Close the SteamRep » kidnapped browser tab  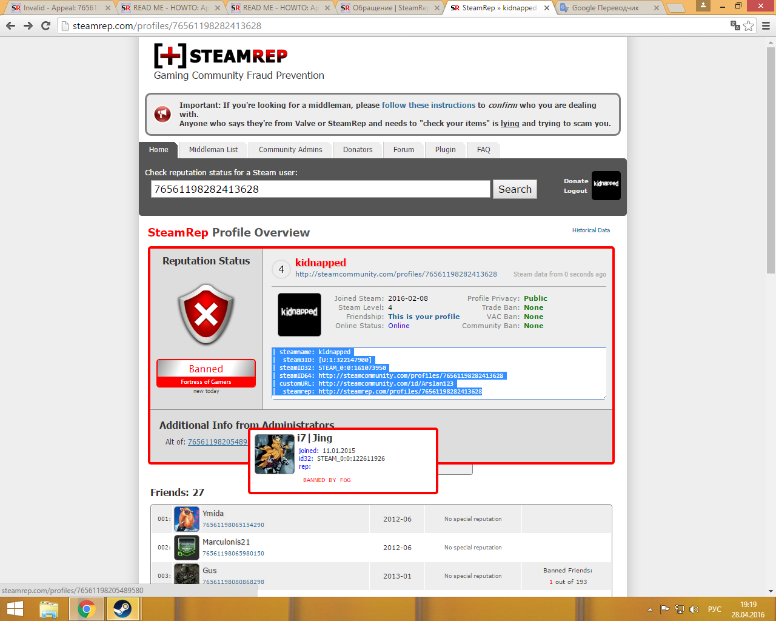tap(547, 8)
